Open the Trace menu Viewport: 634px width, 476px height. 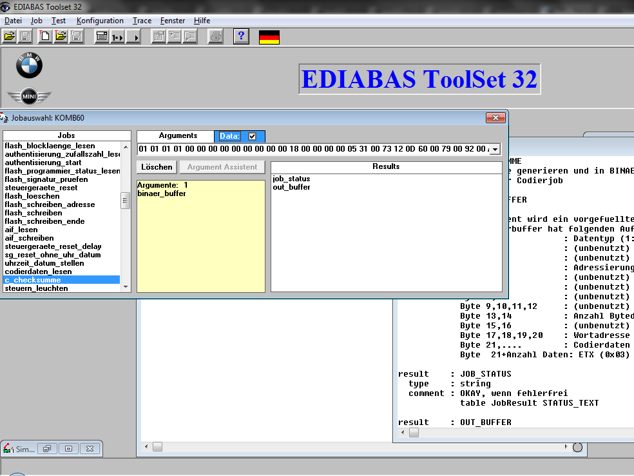(142, 21)
